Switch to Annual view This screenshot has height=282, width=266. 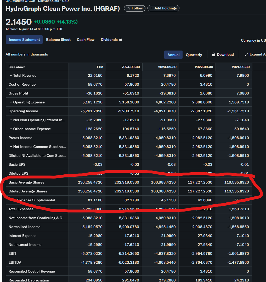click(x=173, y=55)
